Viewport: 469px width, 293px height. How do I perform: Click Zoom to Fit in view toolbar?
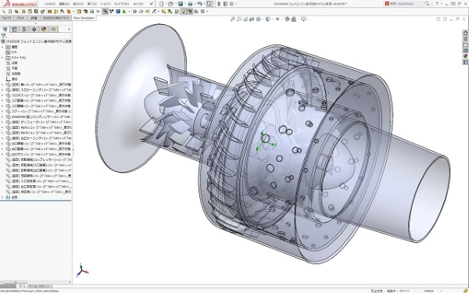coord(232,19)
